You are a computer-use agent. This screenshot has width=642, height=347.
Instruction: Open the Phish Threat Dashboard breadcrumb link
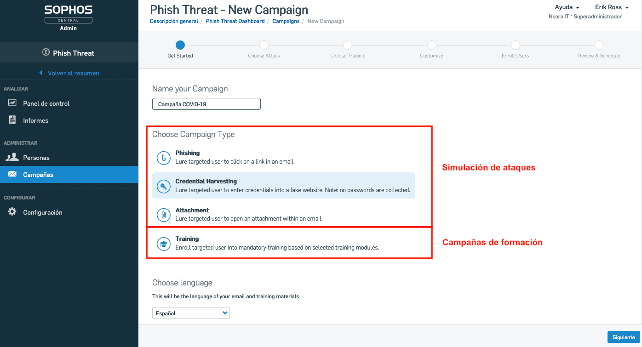(x=235, y=21)
